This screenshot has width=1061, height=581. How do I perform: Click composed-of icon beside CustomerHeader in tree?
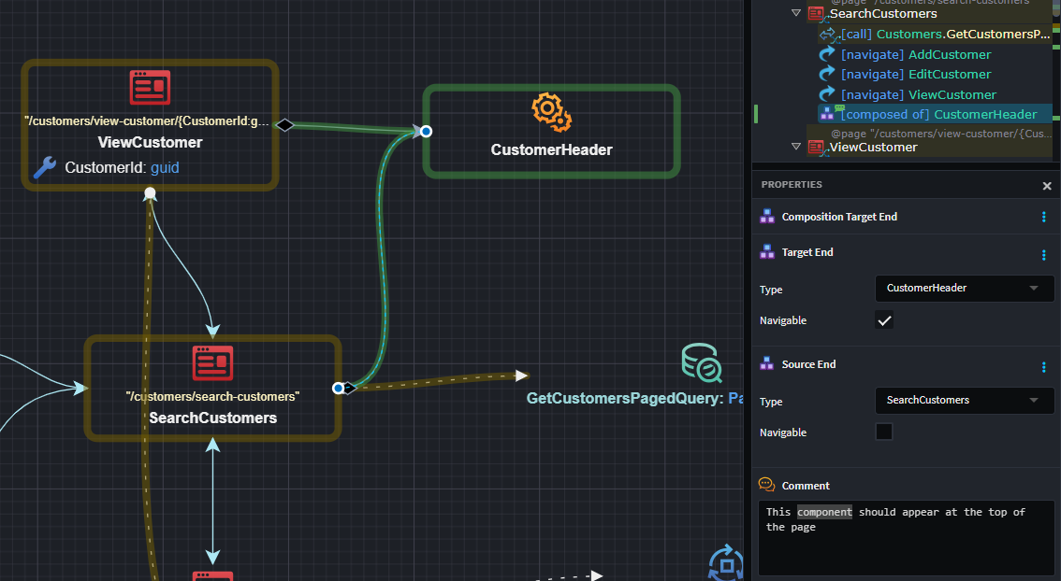tap(827, 114)
